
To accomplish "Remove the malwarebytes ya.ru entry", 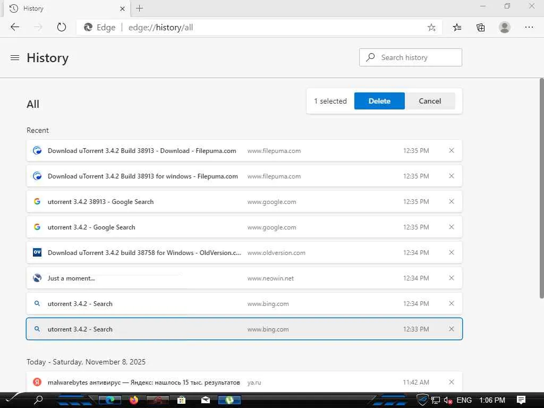I will 452,382.
